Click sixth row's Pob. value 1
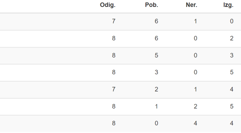The image size is (241, 133). [x=156, y=106]
